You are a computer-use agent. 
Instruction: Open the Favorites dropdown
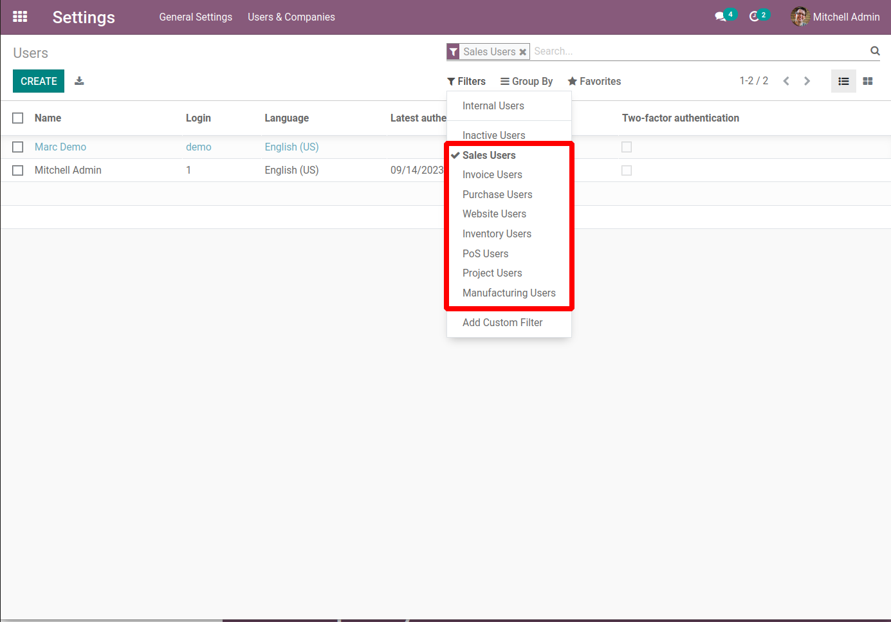594,81
